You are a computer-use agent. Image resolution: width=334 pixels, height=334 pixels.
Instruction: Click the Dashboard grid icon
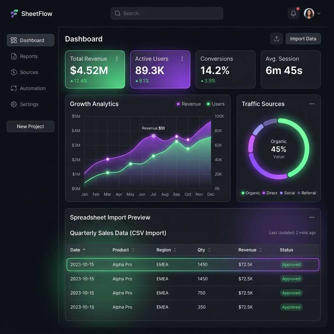(x=14, y=40)
